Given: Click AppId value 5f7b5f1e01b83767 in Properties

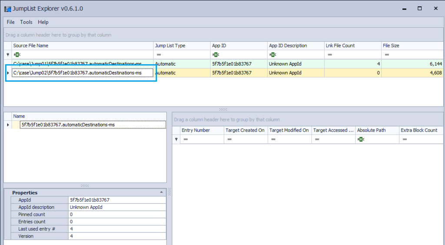Looking at the screenshot, I should point(117,200).
